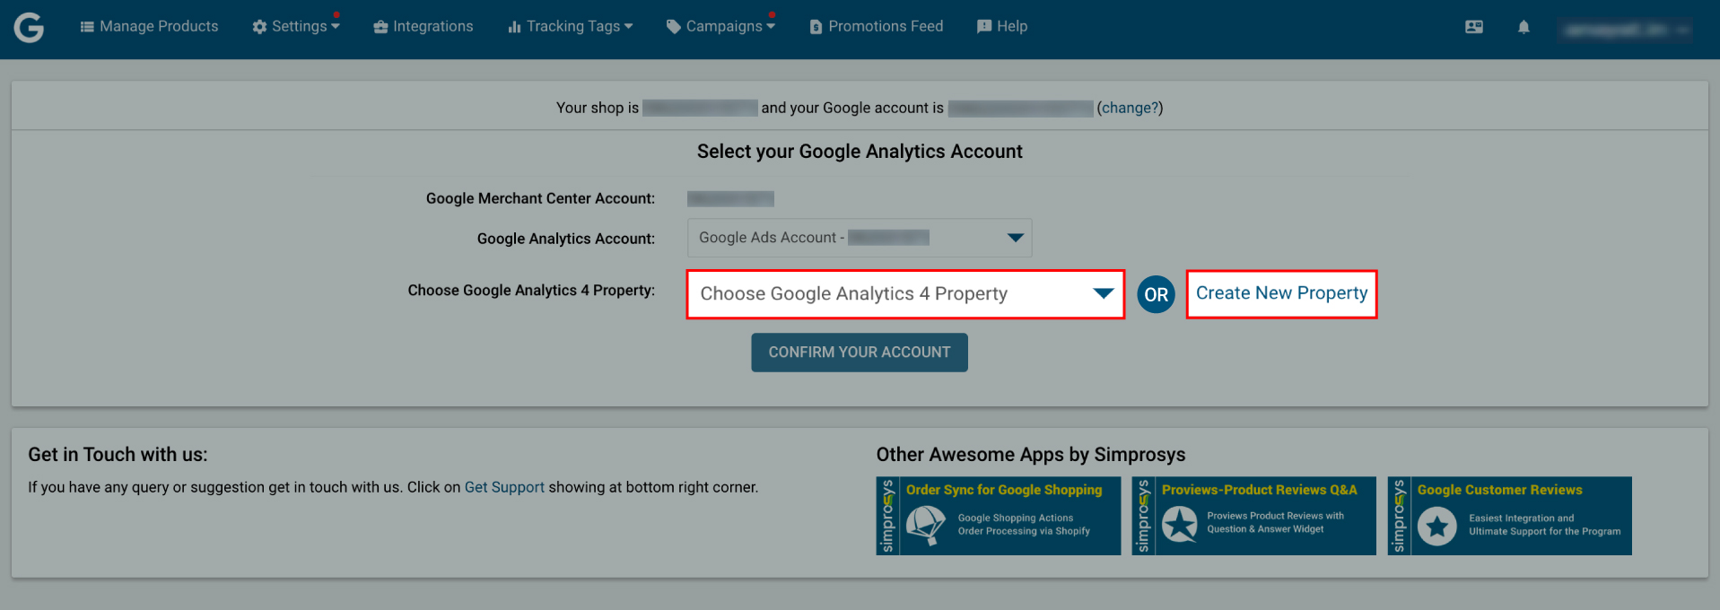Click the G logo icon
This screenshot has width=1720, height=610.
coord(29,28)
